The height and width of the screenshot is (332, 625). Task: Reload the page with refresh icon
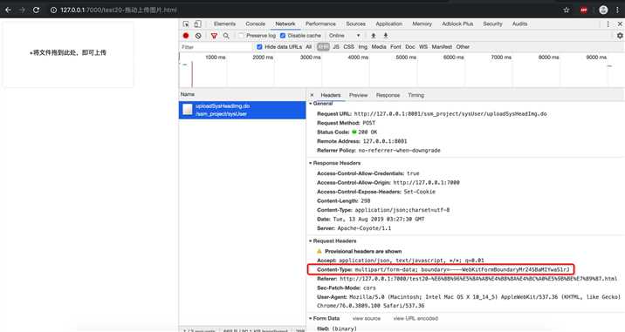(x=37, y=10)
